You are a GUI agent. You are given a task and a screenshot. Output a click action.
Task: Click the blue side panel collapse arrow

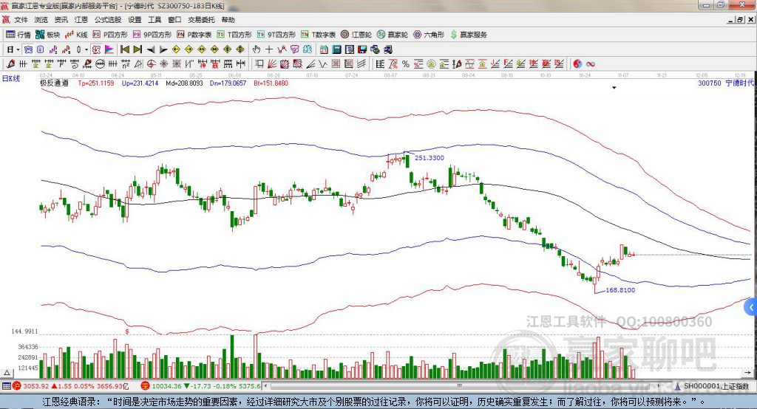point(751,307)
